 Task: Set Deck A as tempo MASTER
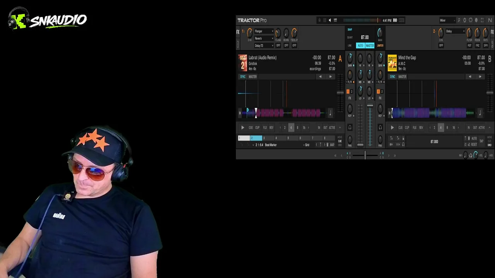[253, 77]
